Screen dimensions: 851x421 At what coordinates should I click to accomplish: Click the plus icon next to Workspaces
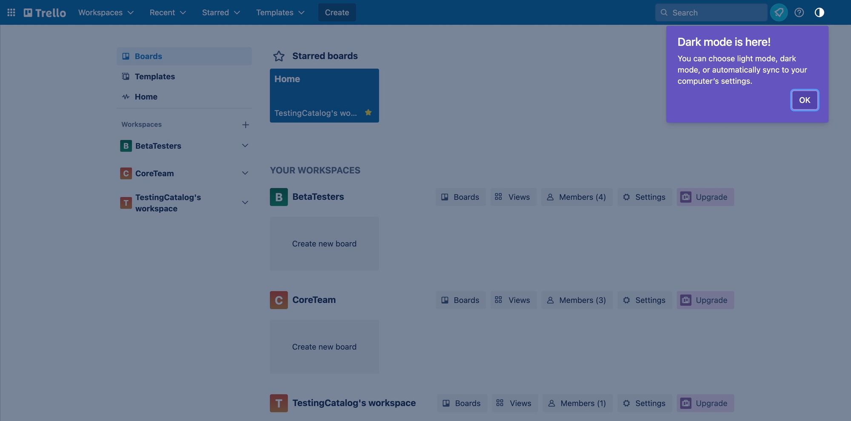point(246,124)
